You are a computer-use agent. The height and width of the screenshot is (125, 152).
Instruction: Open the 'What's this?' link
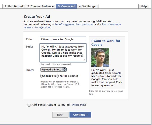tap(79, 105)
